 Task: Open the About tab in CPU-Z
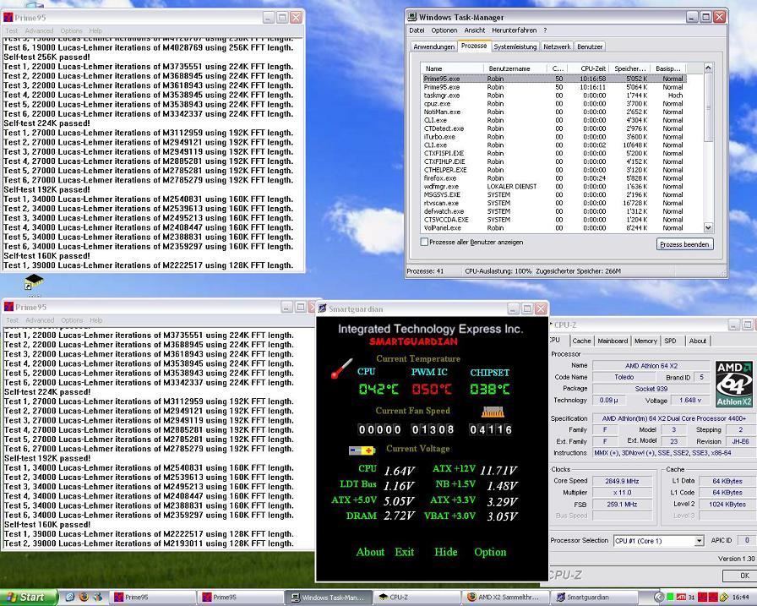click(x=697, y=341)
